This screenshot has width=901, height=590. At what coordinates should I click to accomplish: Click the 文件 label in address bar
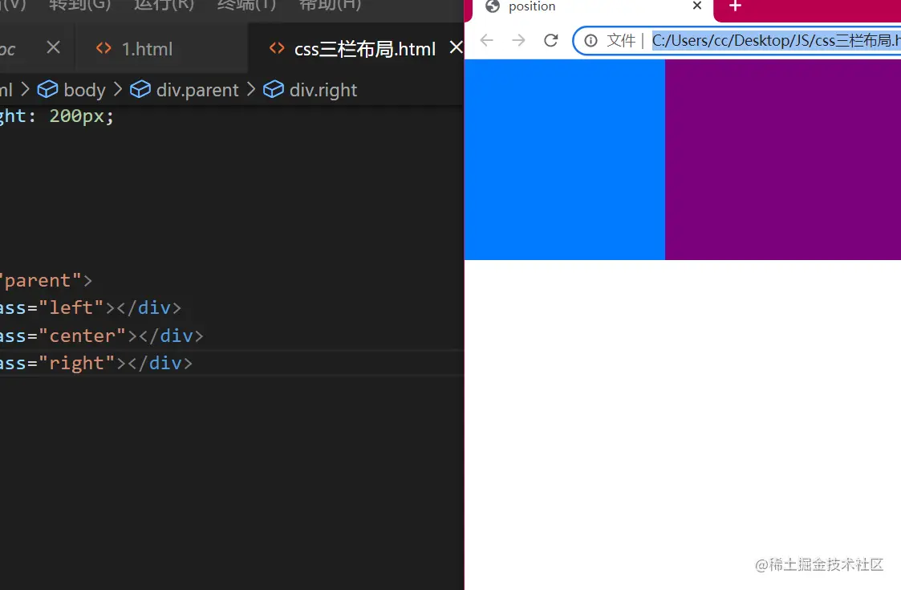620,40
